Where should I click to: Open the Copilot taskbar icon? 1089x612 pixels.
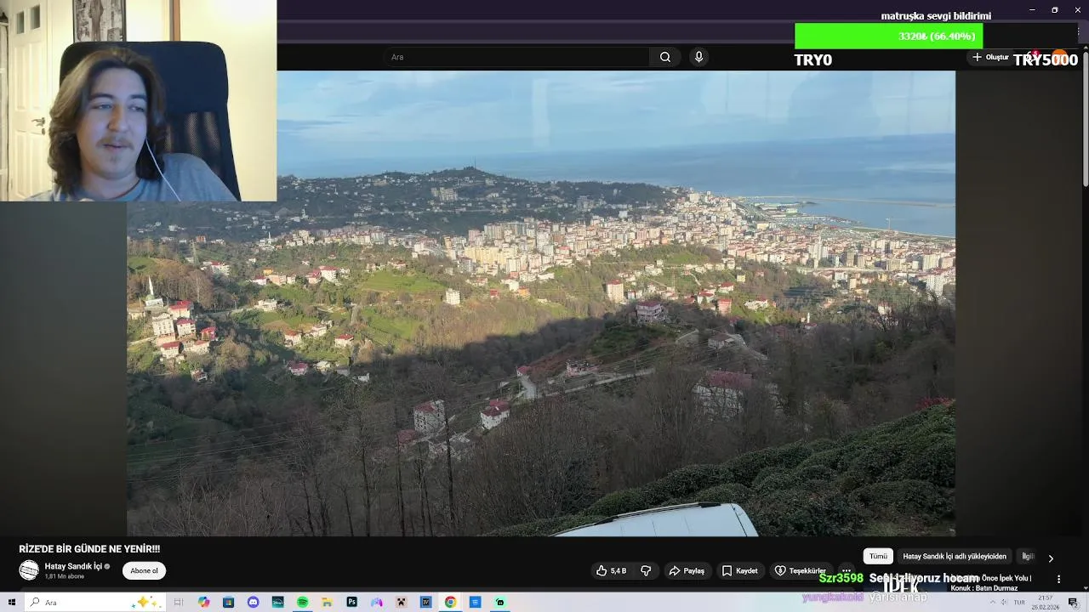click(x=203, y=602)
